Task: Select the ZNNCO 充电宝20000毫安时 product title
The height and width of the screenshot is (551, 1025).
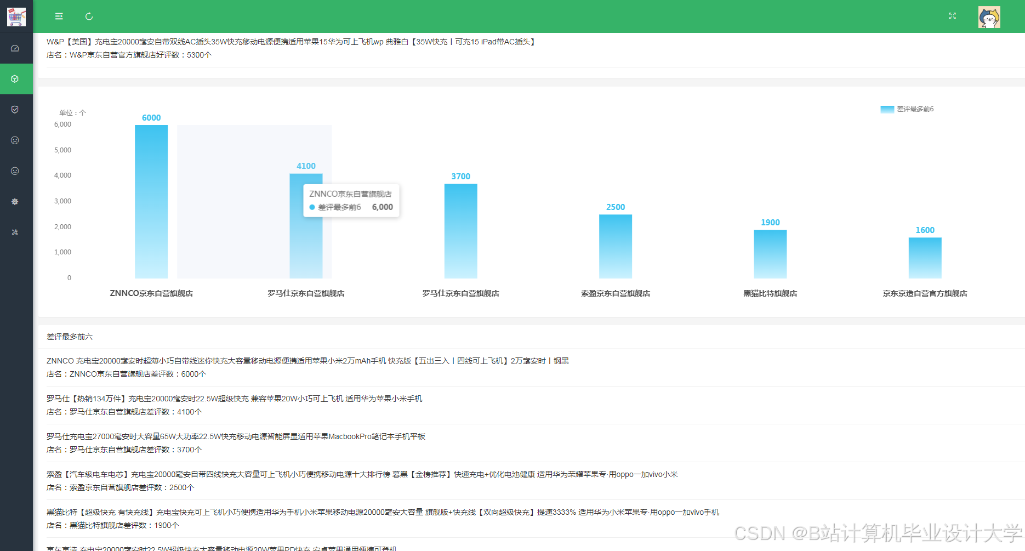Action: 307,361
